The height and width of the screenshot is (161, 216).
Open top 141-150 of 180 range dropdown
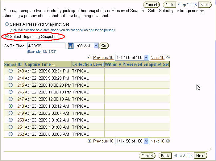pos(132,57)
